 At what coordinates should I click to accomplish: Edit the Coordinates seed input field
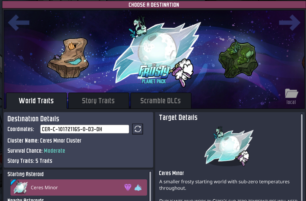click(85, 129)
